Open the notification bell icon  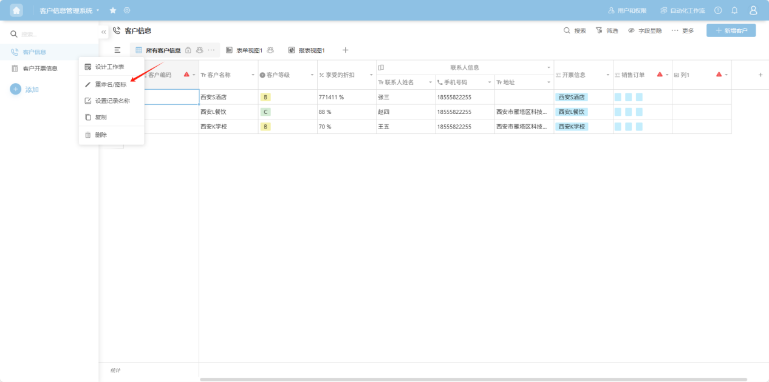pos(734,10)
